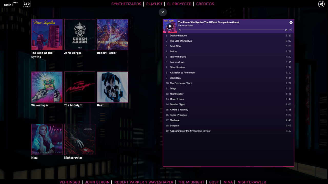Screen dimensions: 328x184
Task: Play track 2 The Vale of Shadows
Action: [229, 41]
